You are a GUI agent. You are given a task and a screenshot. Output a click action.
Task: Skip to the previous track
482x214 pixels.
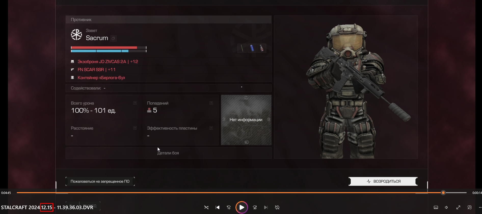218,207
